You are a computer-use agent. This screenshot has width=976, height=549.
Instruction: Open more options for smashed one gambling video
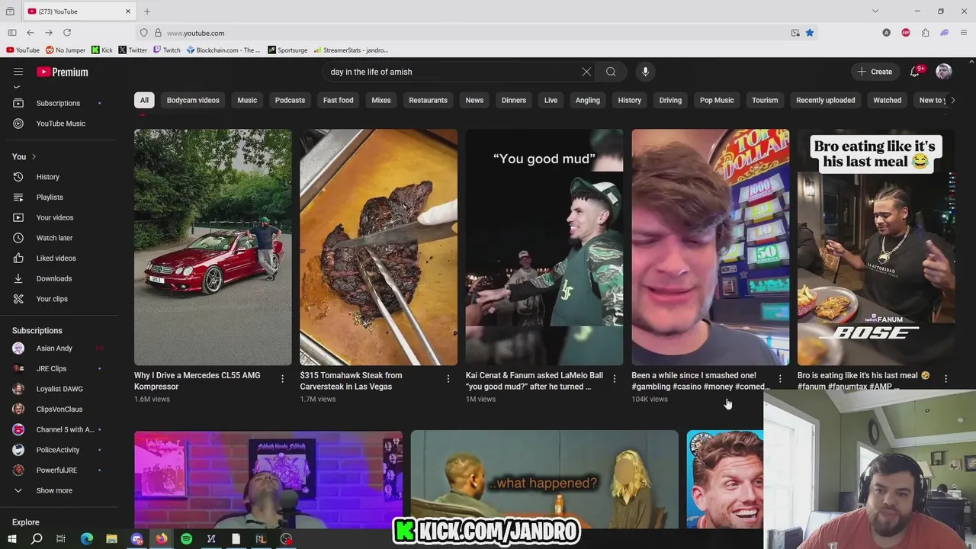point(780,378)
